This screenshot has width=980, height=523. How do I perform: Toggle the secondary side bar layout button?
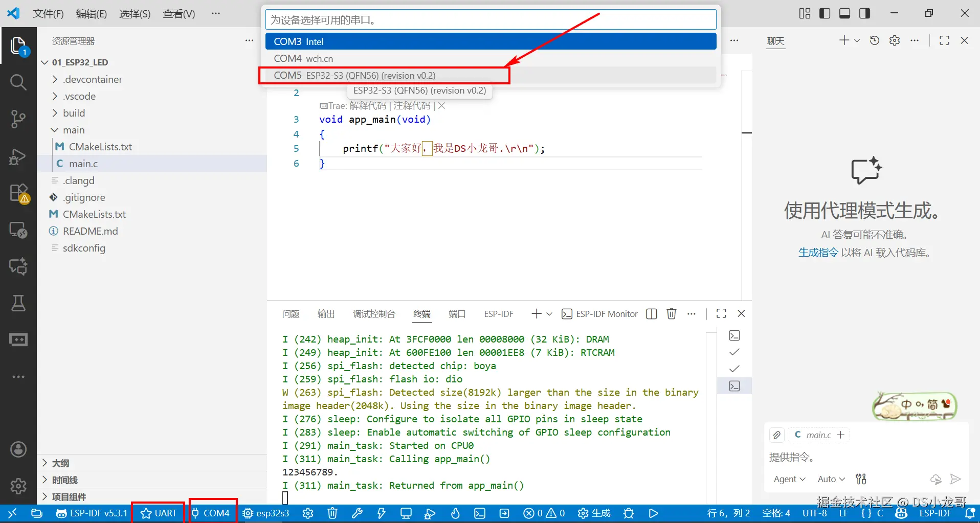coord(864,13)
